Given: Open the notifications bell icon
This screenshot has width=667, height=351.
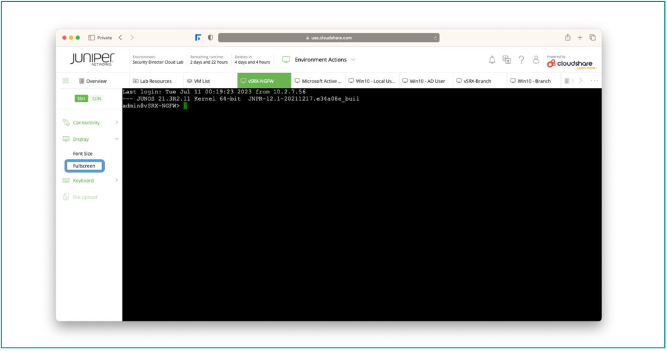Looking at the screenshot, I should (492, 60).
